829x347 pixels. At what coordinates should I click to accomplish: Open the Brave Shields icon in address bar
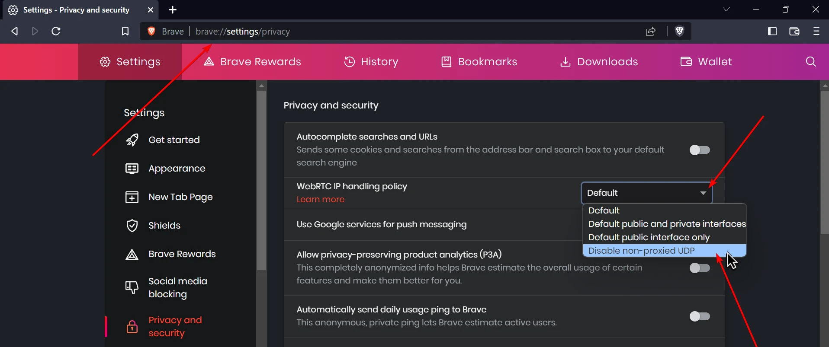[x=679, y=31]
